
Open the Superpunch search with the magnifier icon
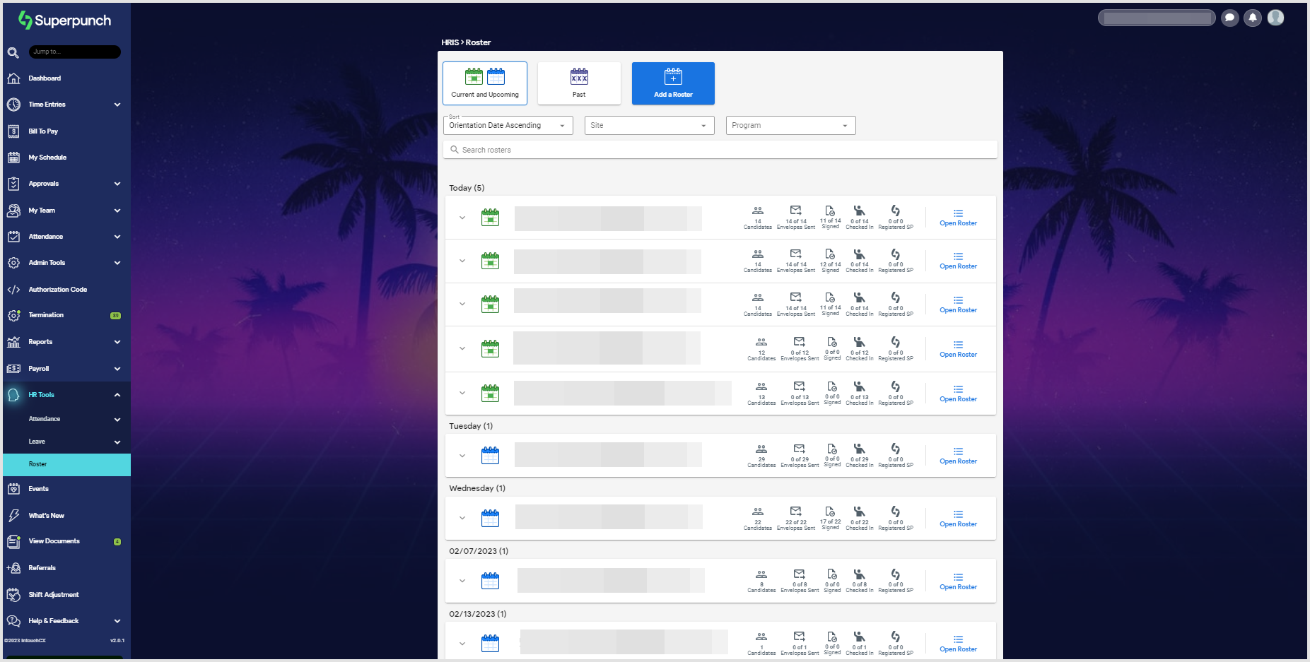pos(13,52)
